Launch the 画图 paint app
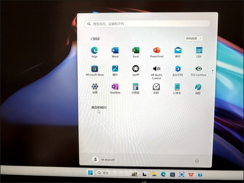Viewport: 244px width, 183px height. coord(198,89)
